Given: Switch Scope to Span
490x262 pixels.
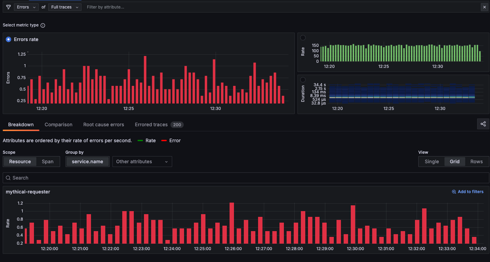Looking at the screenshot, I should pyautogui.click(x=48, y=162).
